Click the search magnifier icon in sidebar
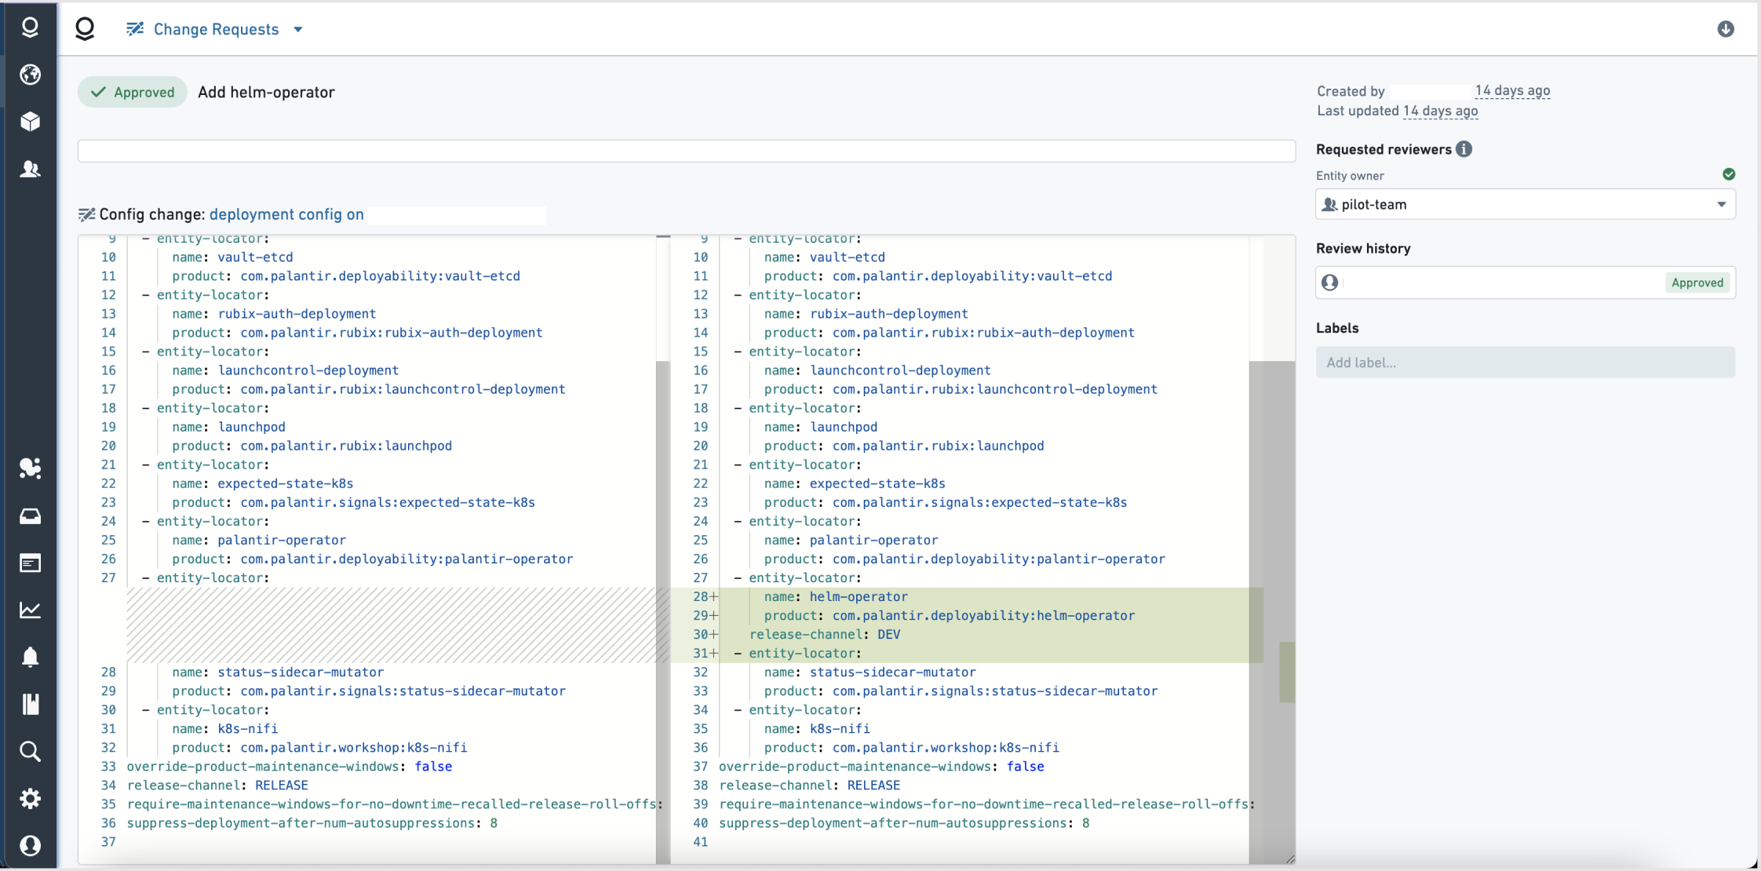This screenshot has width=1761, height=871. click(30, 751)
